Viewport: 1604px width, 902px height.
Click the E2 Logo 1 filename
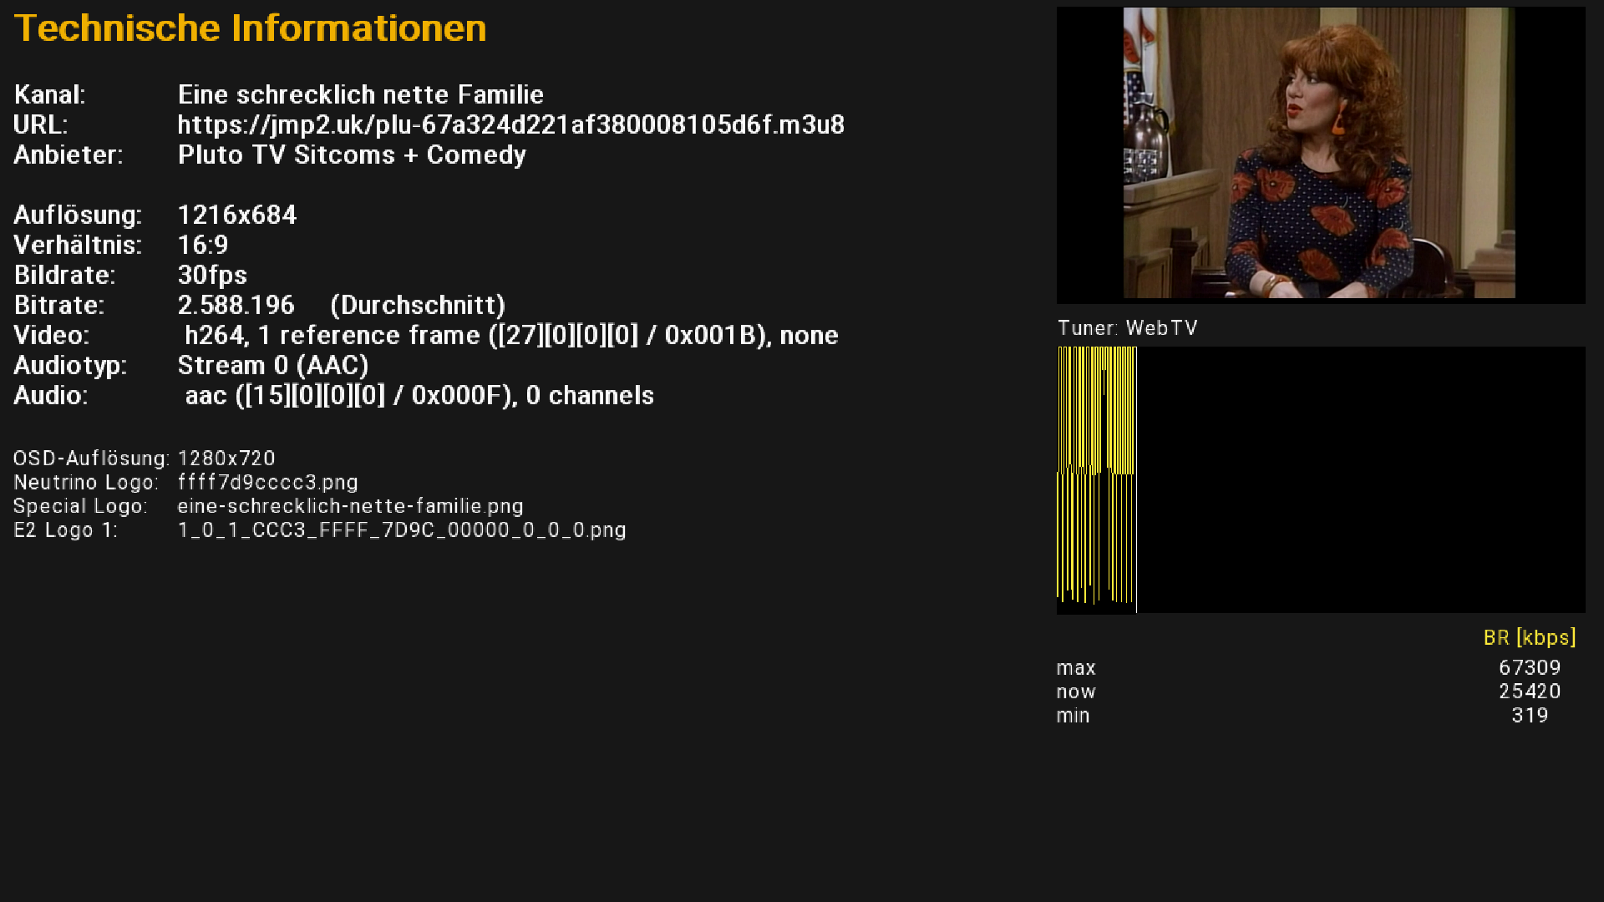coord(402,530)
